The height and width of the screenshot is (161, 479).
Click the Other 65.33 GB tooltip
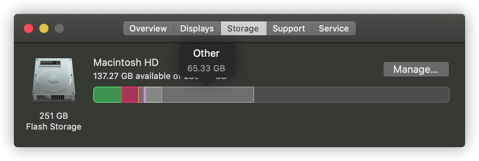[x=207, y=61]
